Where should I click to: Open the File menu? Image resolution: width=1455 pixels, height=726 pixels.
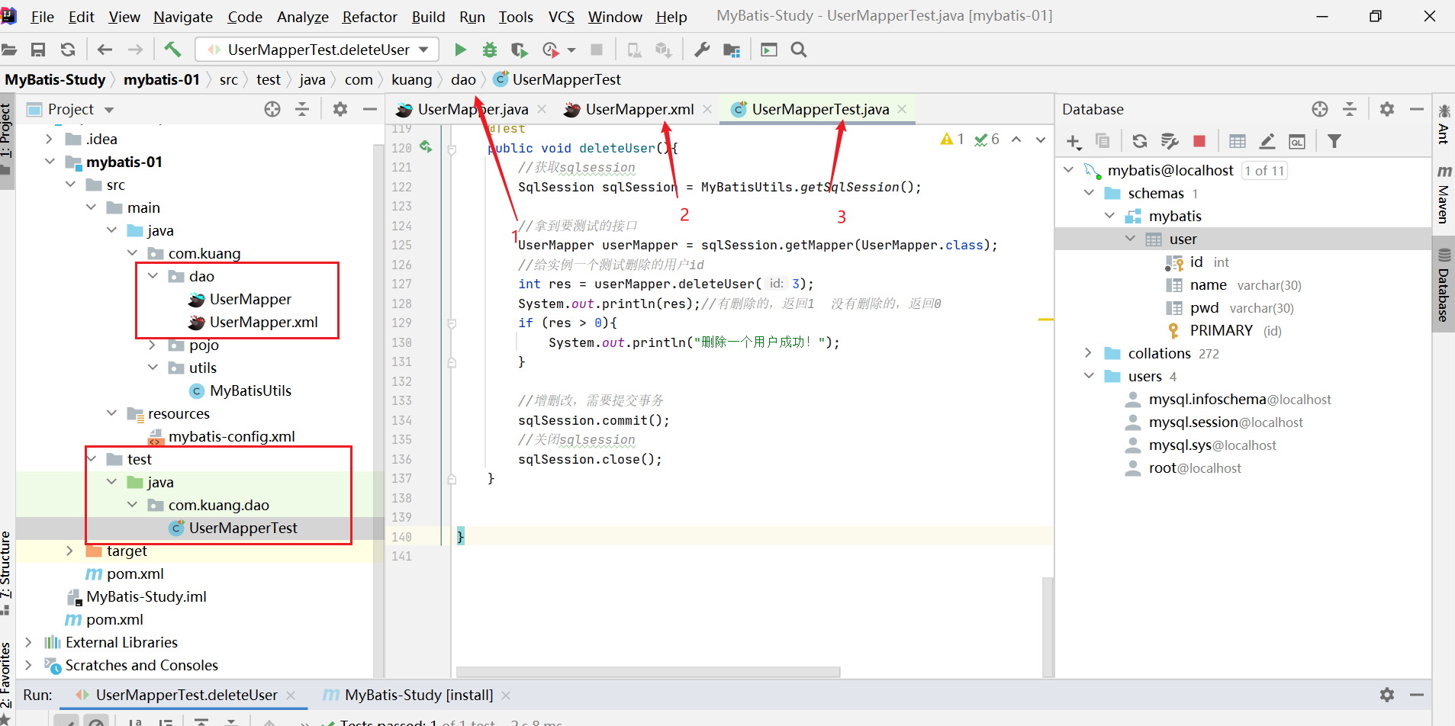coord(42,17)
